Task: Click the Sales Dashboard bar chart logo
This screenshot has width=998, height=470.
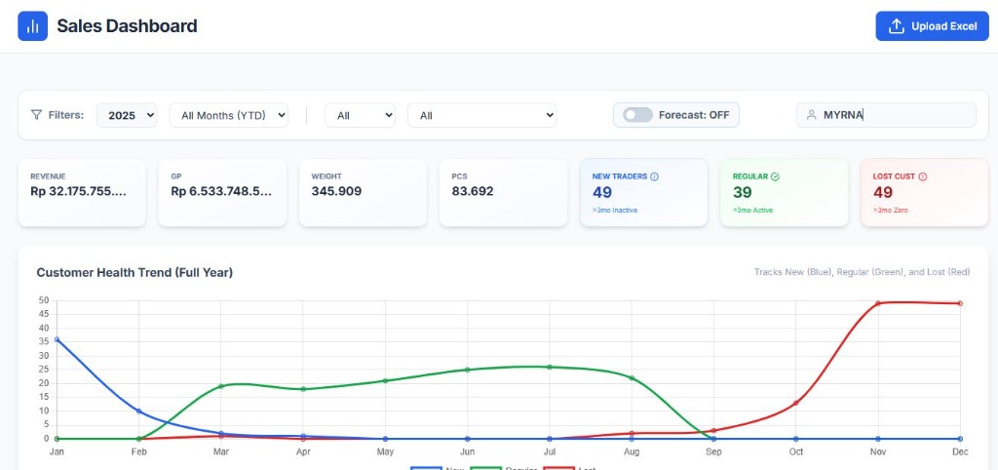Action: pos(33,26)
